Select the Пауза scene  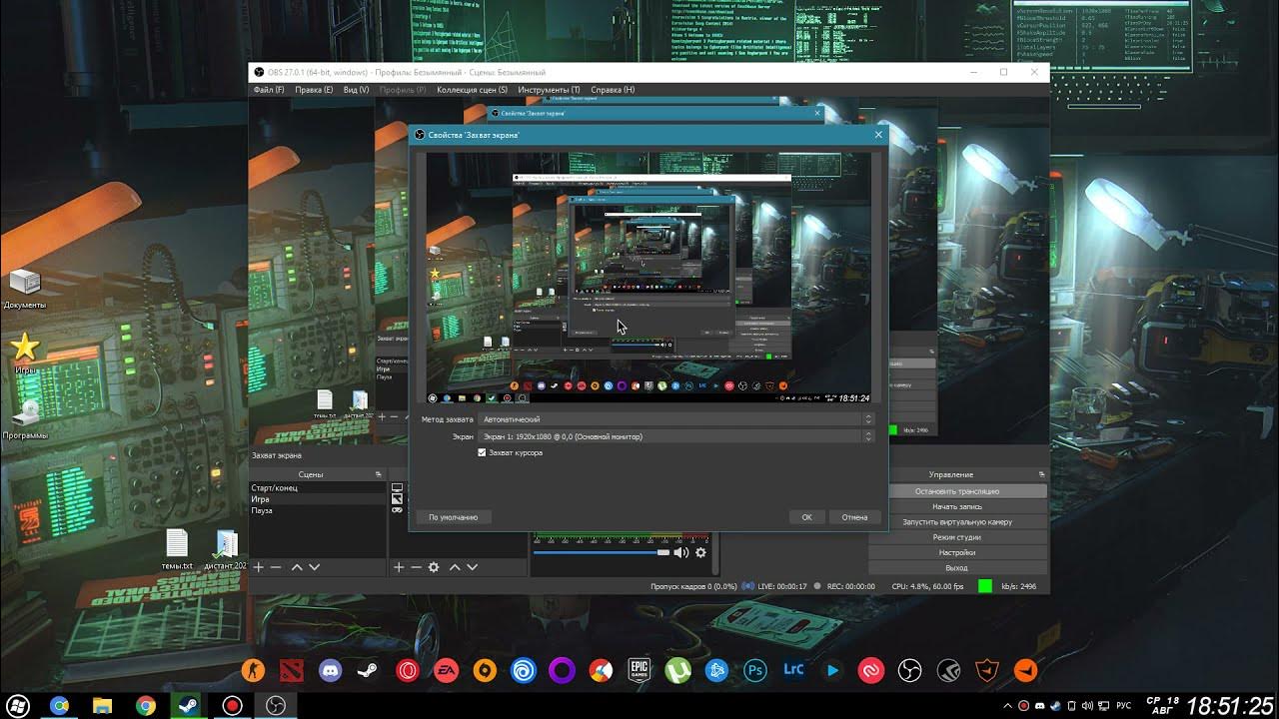point(318,511)
